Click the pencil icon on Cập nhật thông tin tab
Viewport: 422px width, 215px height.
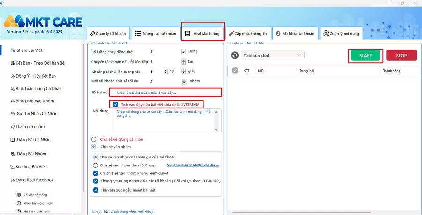231,34
